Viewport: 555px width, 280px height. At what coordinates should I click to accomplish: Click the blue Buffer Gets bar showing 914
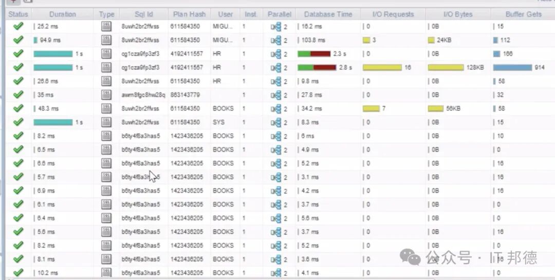pyautogui.click(x=512, y=67)
